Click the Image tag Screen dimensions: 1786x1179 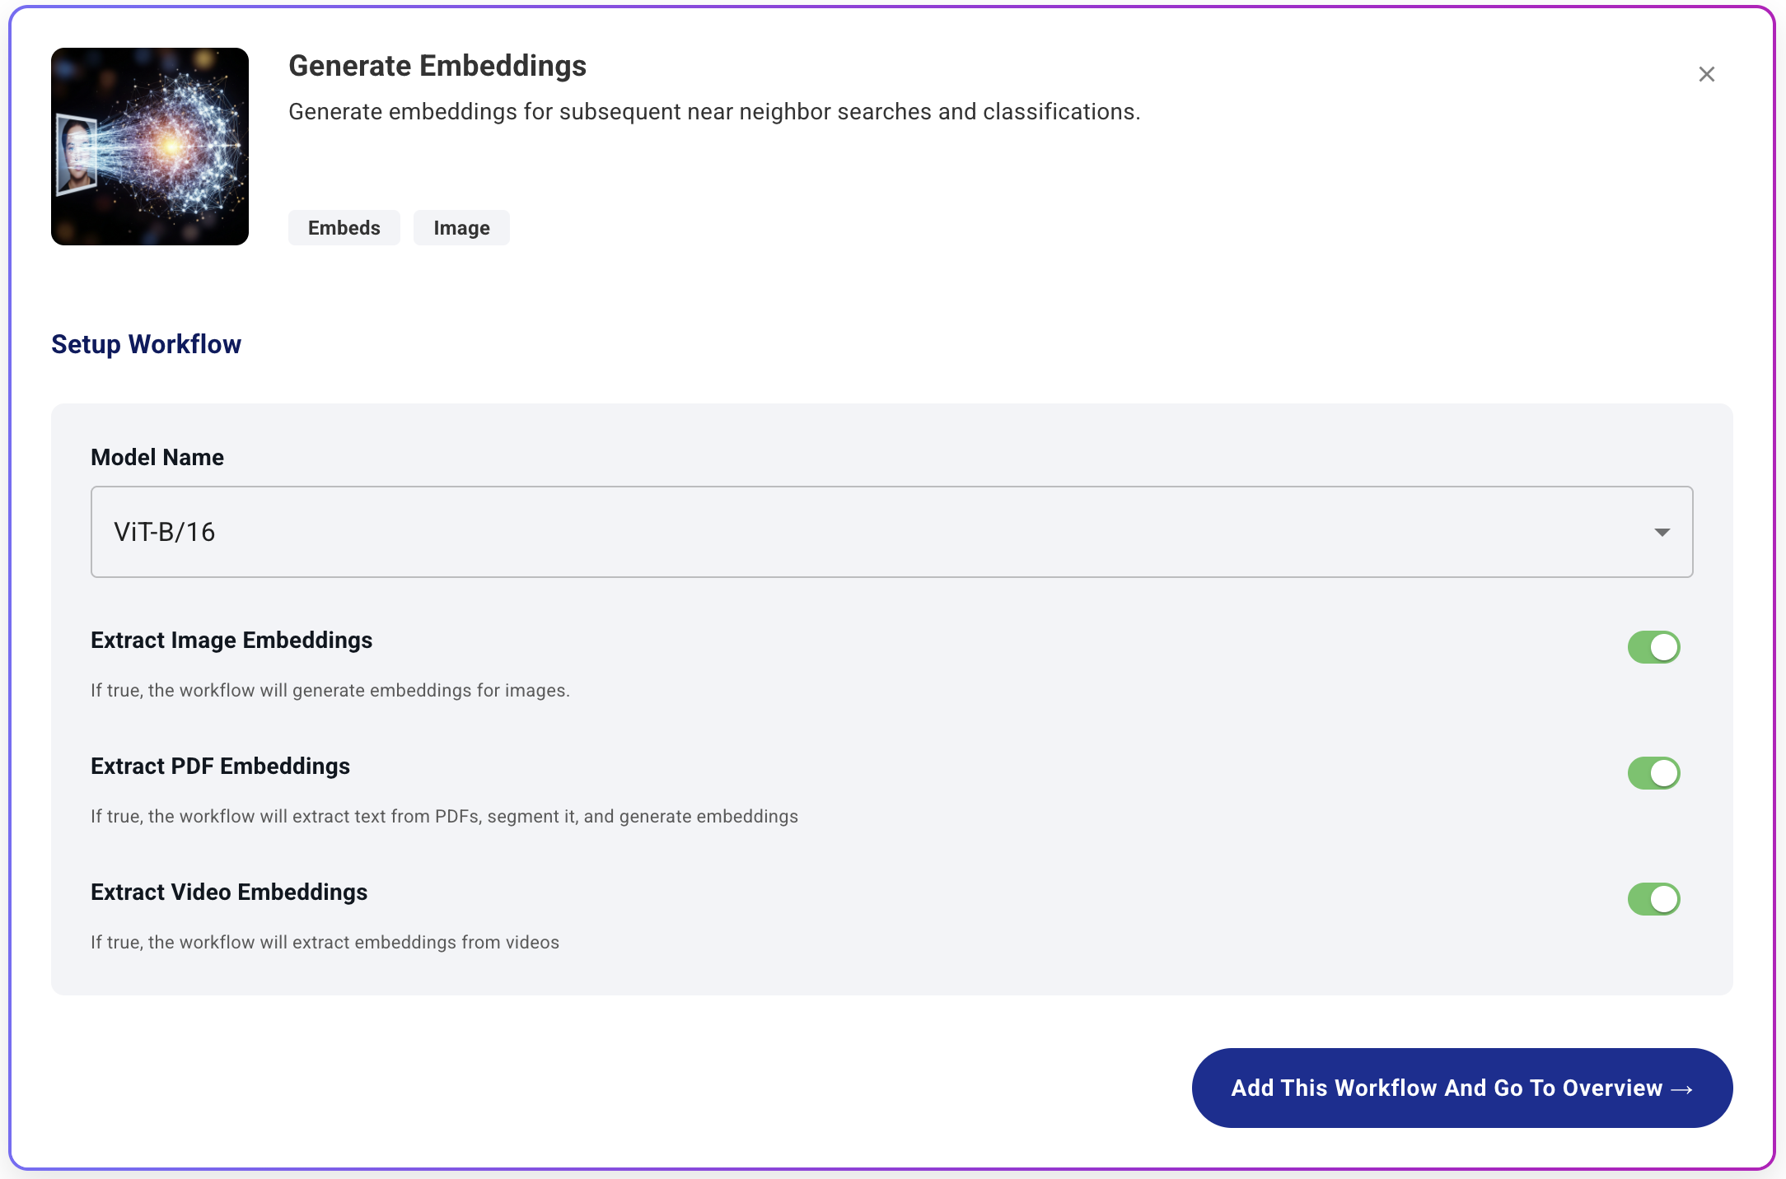(x=461, y=228)
